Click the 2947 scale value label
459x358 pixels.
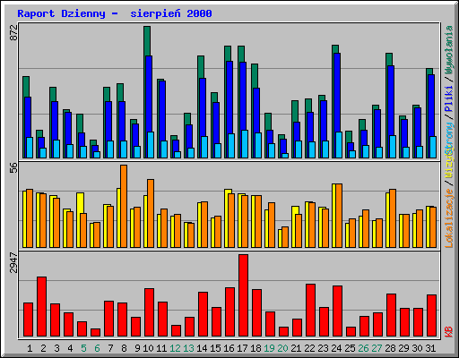pyautogui.click(x=13, y=262)
